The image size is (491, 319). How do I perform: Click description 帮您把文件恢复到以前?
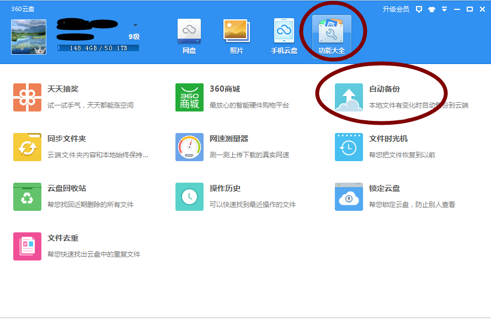click(x=402, y=155)
